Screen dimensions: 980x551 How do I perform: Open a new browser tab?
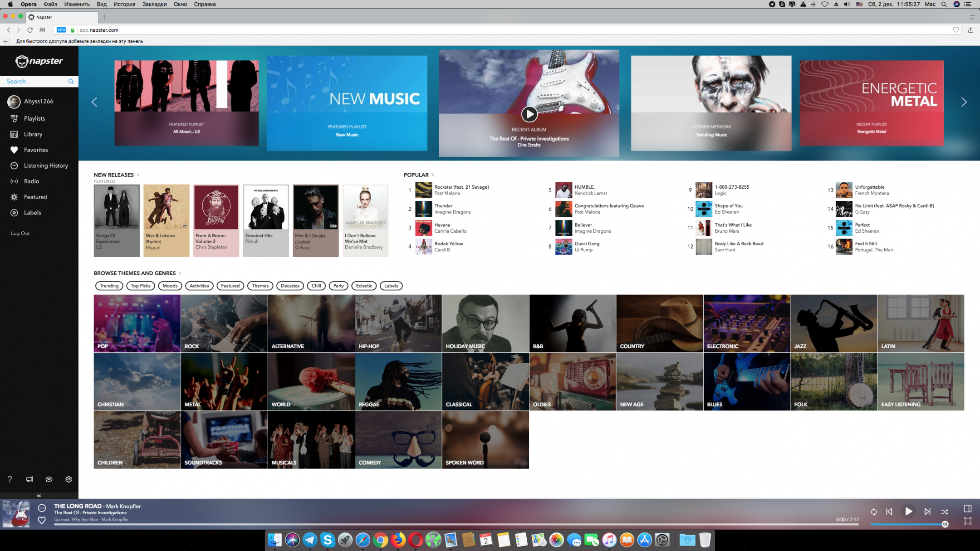(x=104, y=17)
